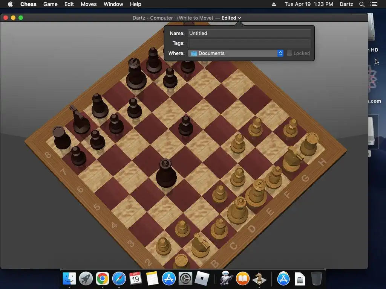The image size is (386, 289).
Task: Open Calendar icon showing 19 in Dock
Action: point(135,279)
